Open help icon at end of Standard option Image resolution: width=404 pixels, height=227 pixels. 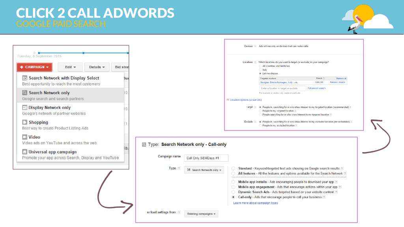(342, 169)
